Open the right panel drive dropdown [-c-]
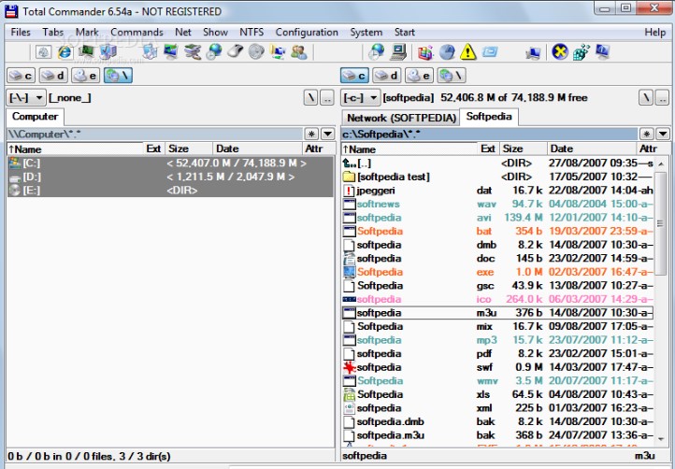This screenshot has height=469, width=675. (x=361, y=98)
